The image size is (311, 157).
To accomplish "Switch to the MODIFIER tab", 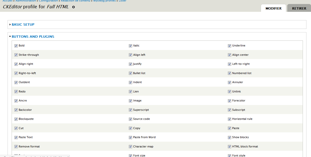I will pos(273,8).
